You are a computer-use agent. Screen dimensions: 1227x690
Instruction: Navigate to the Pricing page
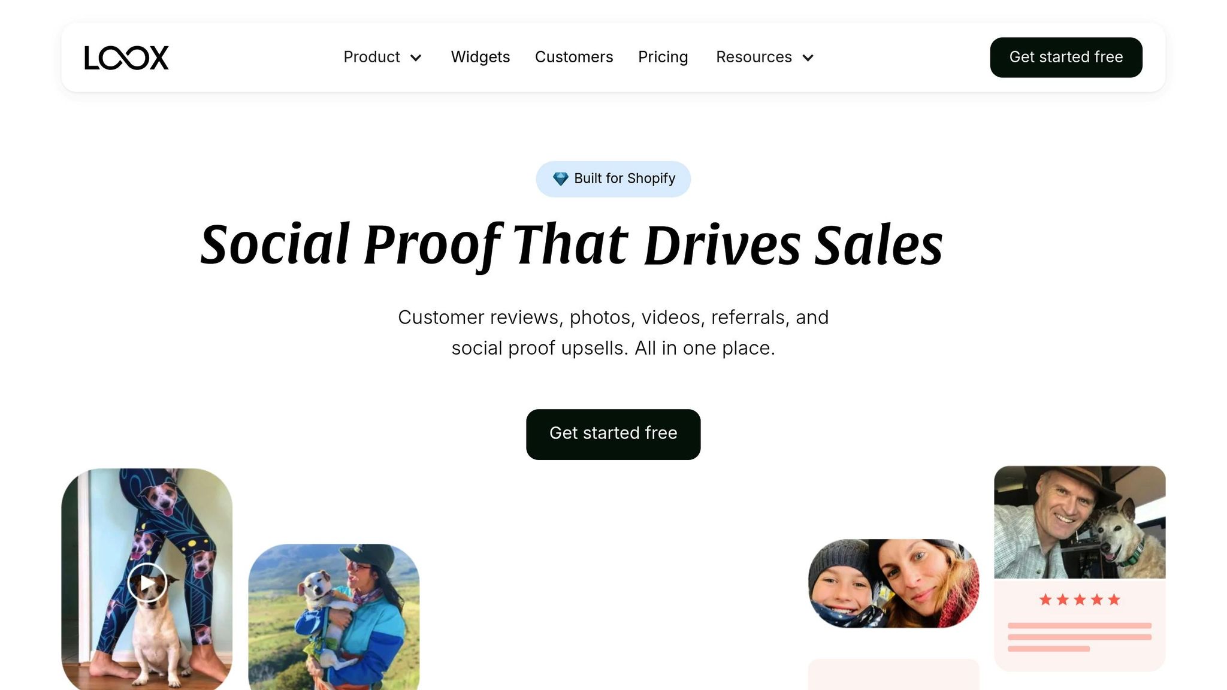click(x=663, y=57)
